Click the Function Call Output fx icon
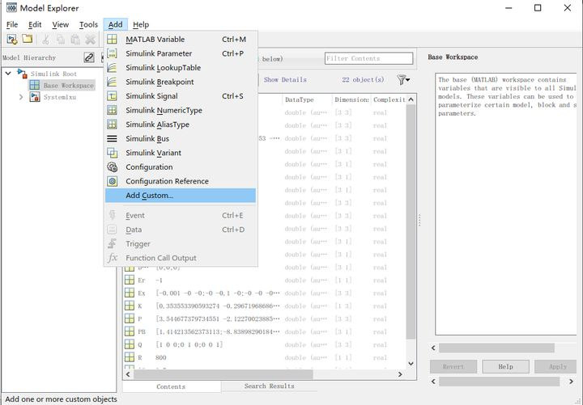 point(112,258)
